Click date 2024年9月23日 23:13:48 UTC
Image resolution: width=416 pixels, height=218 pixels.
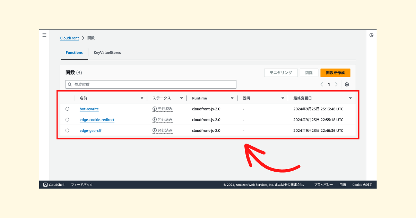[318, 109]
